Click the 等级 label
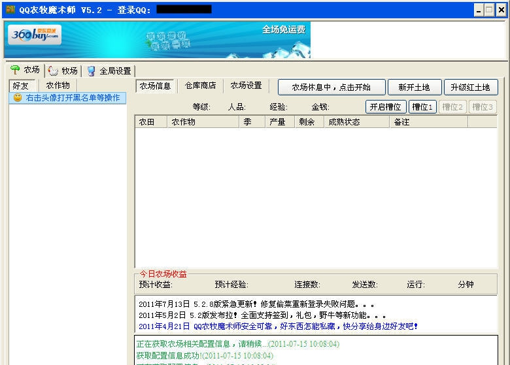The width and height of the screenshot is (510, 365). pos(201,107)
